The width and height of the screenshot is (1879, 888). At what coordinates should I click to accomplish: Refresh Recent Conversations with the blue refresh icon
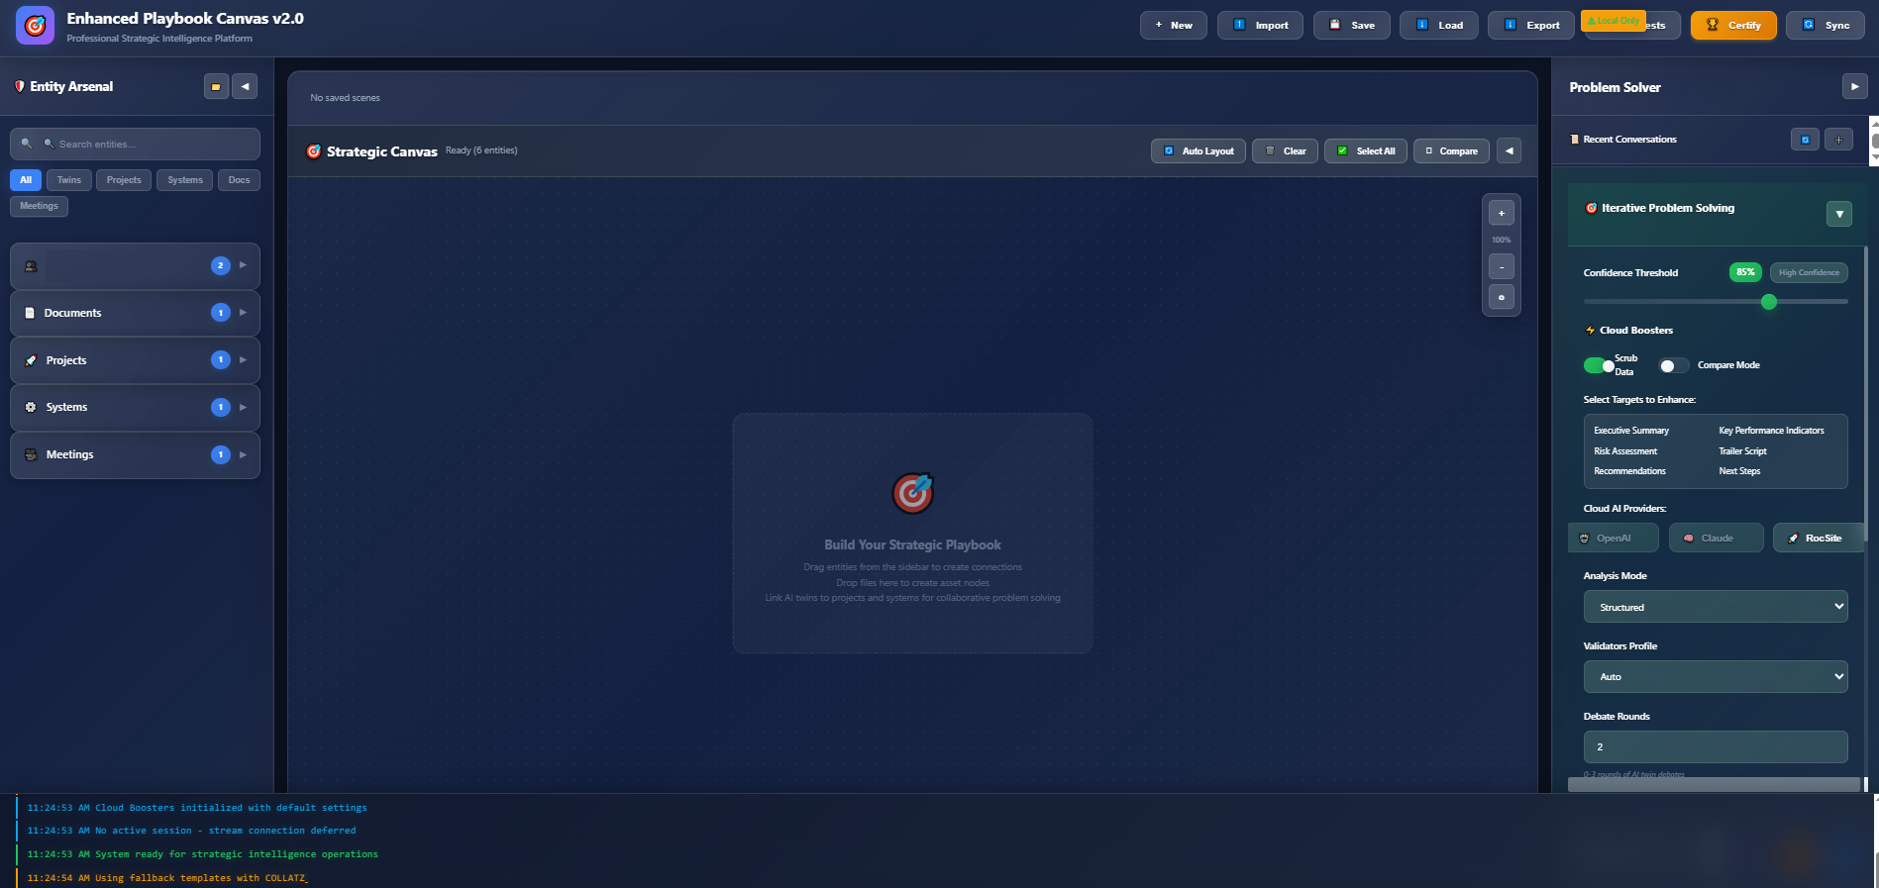[x=1805, y=140]
